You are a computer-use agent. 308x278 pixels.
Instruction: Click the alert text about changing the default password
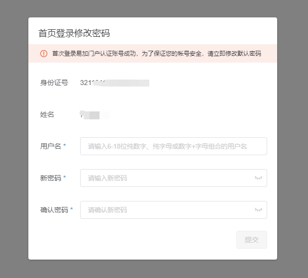point(157,53)
